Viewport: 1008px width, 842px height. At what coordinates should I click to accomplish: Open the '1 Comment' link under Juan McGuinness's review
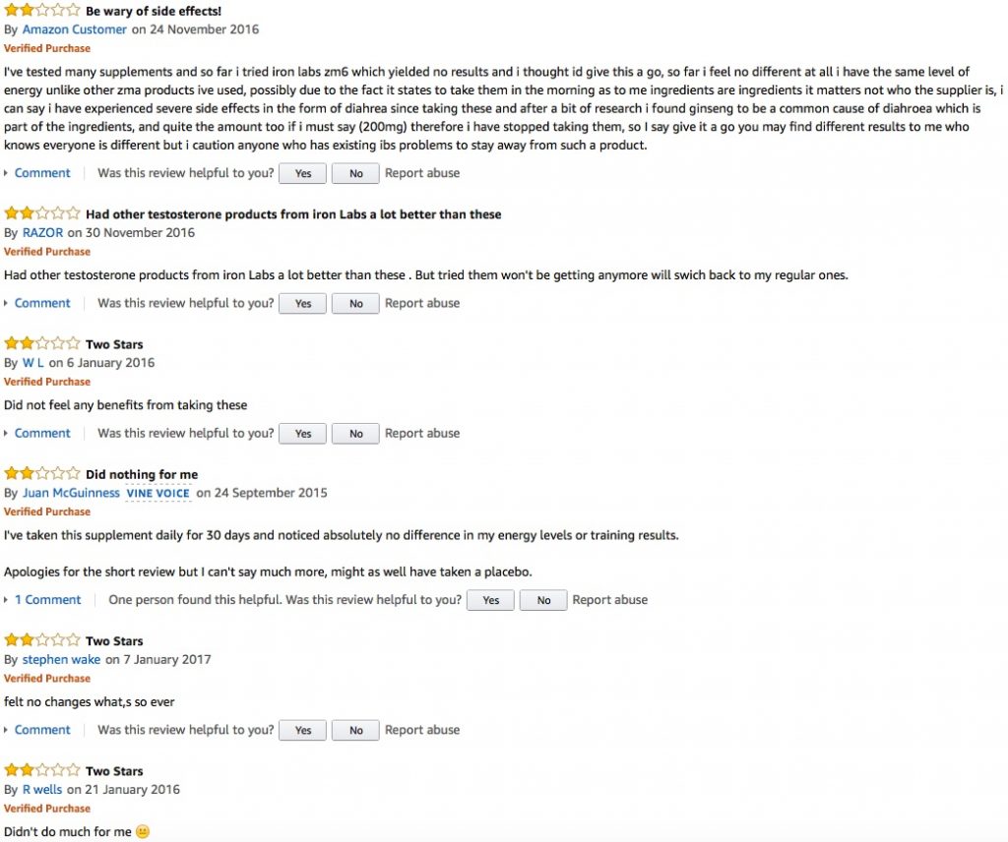[x=47, y=599]
